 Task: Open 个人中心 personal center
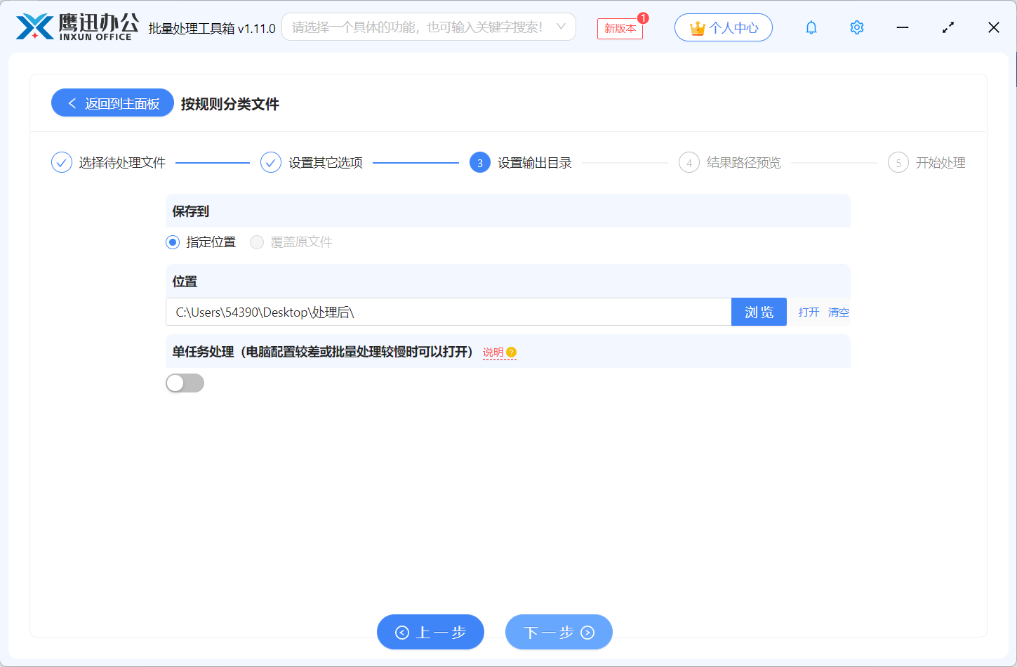(x=724, y=27)
